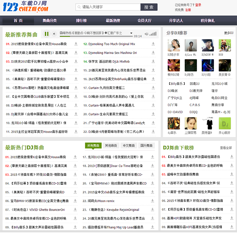Download track 17 Curtain-九月份英文慢摇二
This screenshot has width=237, height=233.
[153, 88]
